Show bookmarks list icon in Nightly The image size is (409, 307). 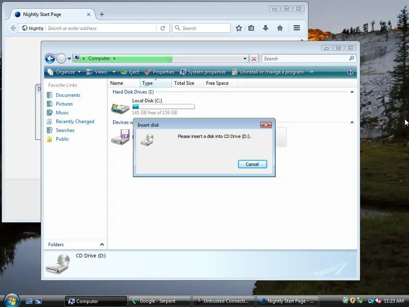pos(251,28)
